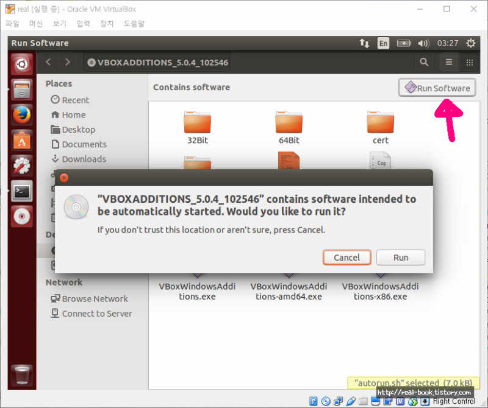Click the VBOXADDITIONS_5.0.4_102546 path button
This screenshot has width=488, height=408.
pyautogui.click(x=158, y=63)
